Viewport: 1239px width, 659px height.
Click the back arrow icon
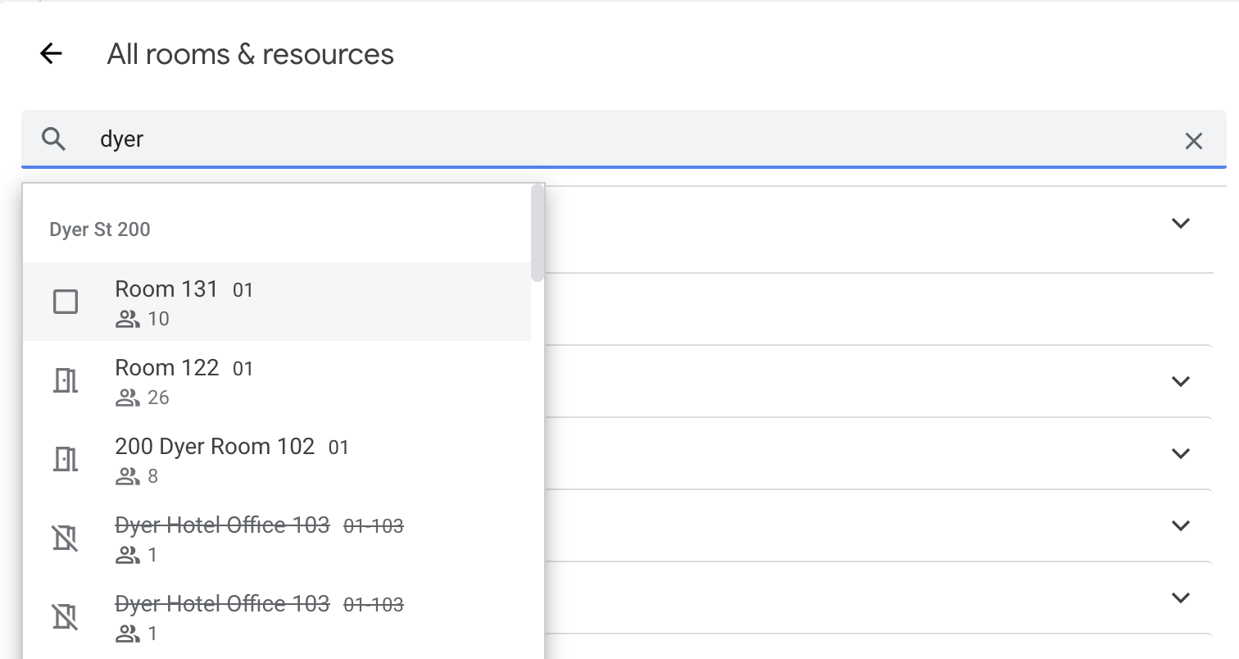[x=51, y=54]
